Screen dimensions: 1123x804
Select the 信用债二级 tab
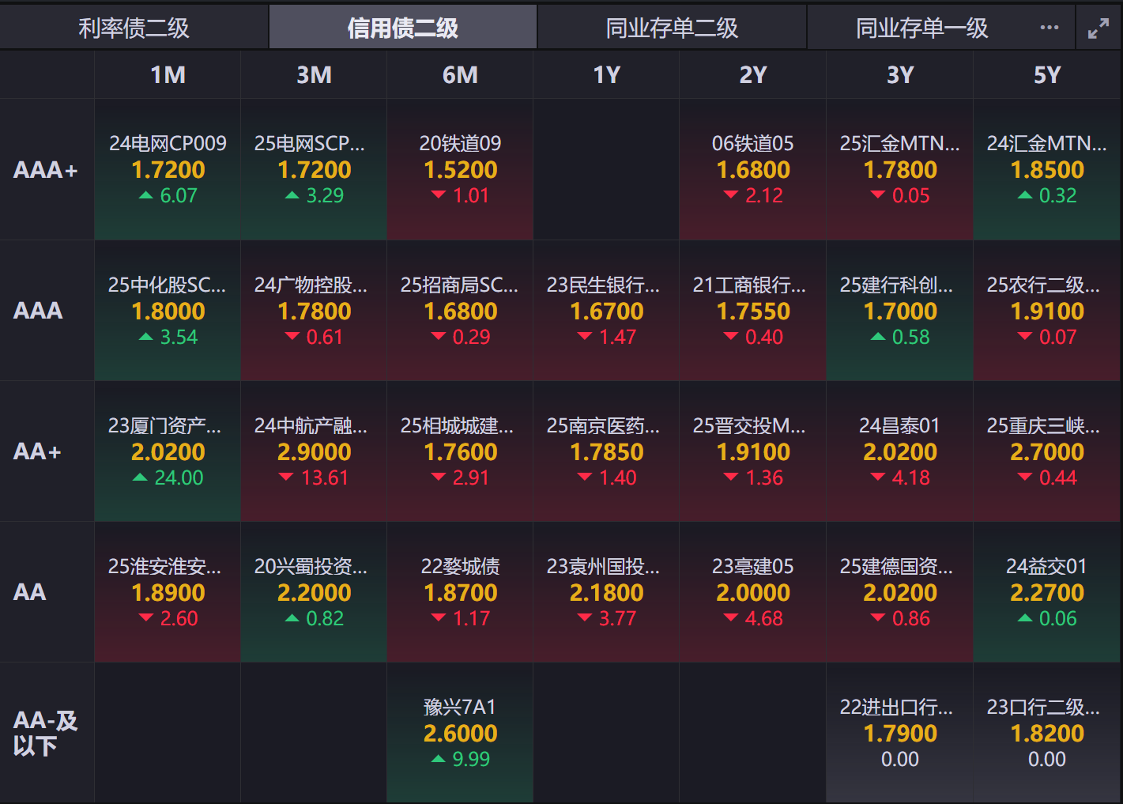403,28
